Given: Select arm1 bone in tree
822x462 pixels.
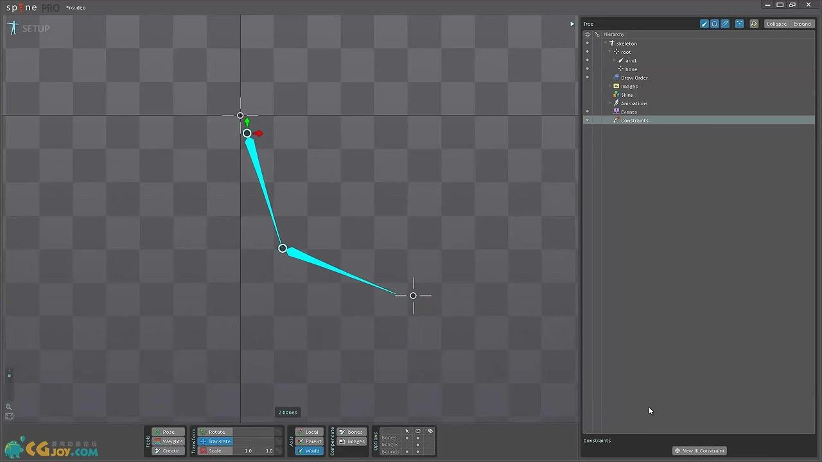Looking at the screenshot, I should (631, 60).
